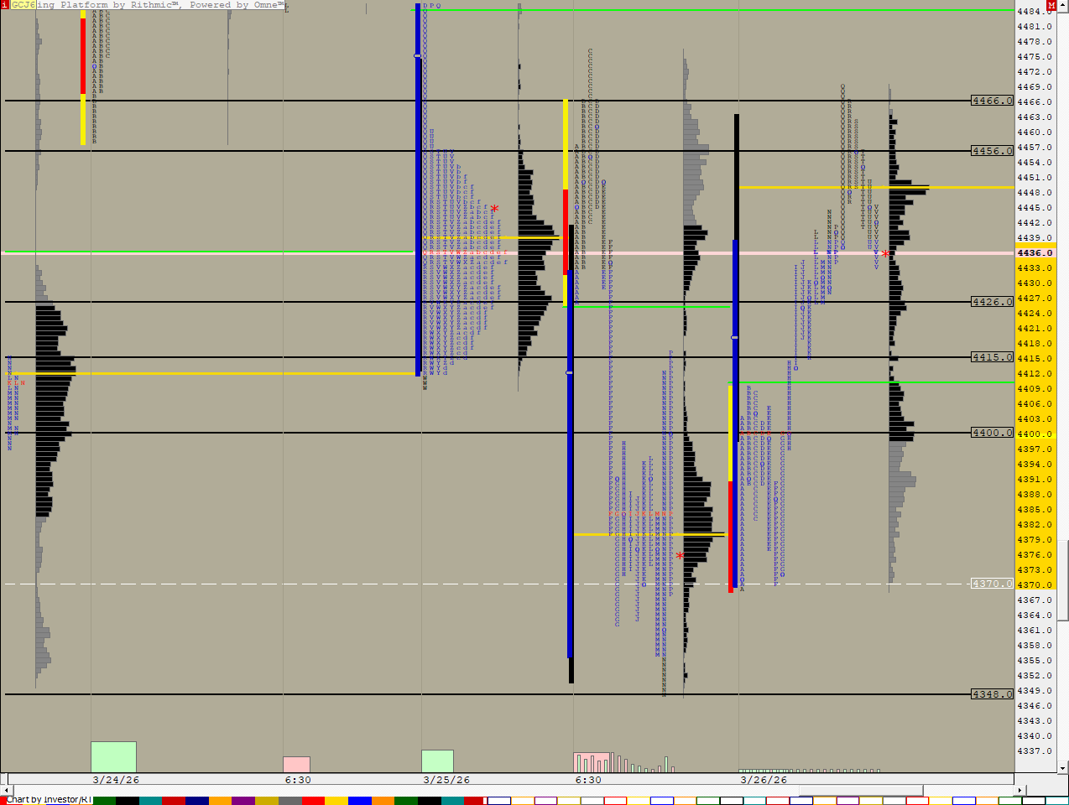Click the 4415.0 price level label
The height and width of the screenshot is (805, 1069).
[x=992, y=357]
